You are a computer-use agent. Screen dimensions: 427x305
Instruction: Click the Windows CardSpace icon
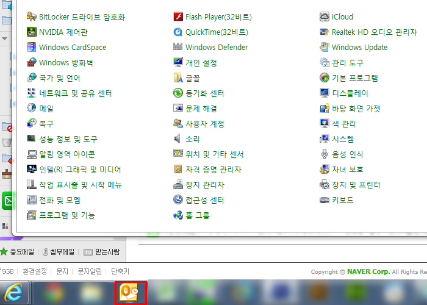32,47
